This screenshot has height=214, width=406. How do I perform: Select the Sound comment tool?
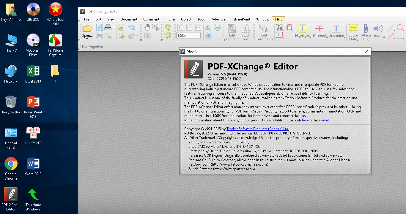[378, 31]
